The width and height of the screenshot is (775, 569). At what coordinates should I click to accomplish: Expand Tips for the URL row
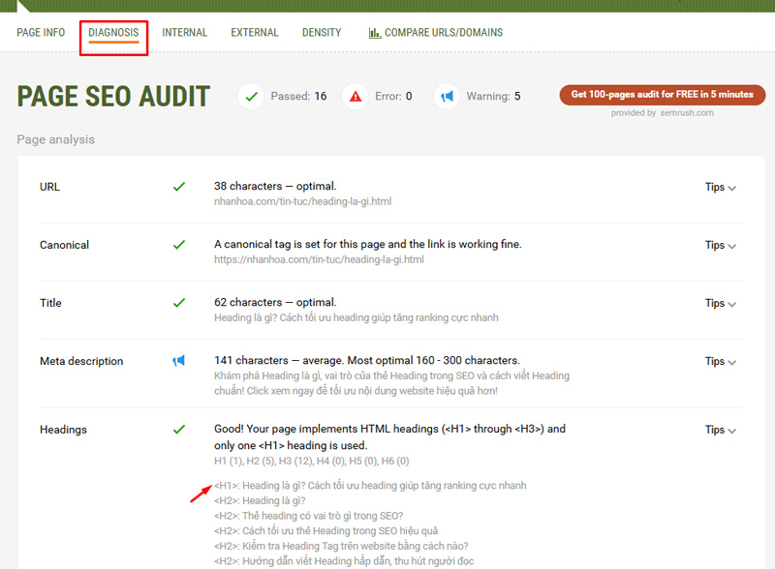(720, 188)
